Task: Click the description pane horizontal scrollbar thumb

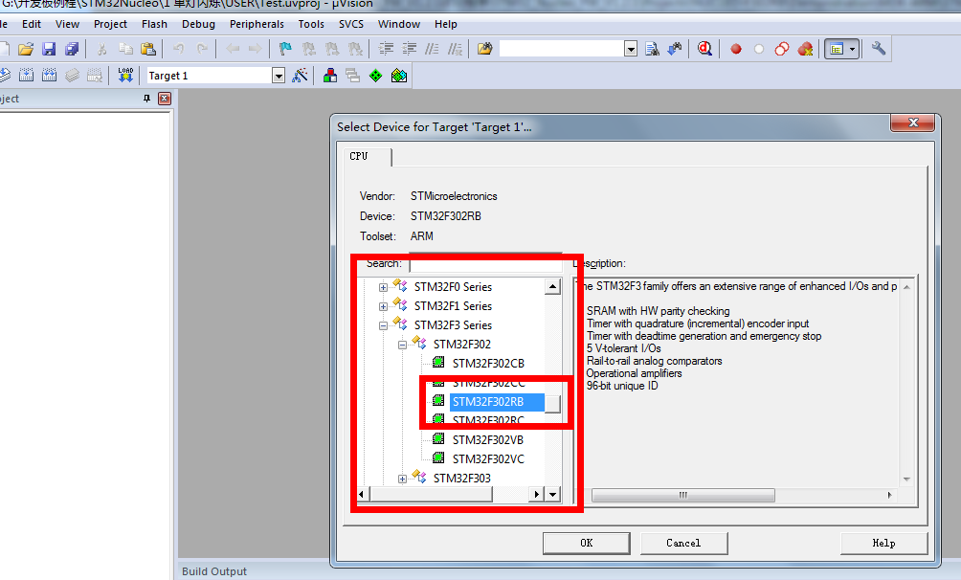Action: pyautogui.click(x=682, y=495)
